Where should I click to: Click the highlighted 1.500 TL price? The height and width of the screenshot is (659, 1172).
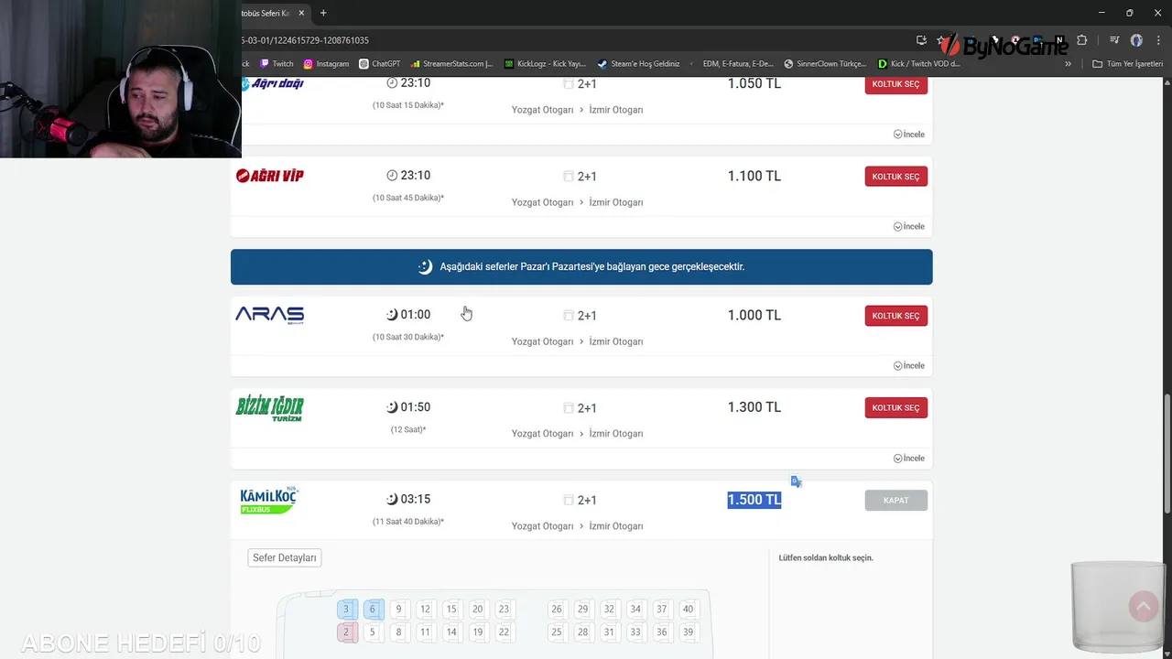click(754, 500)
